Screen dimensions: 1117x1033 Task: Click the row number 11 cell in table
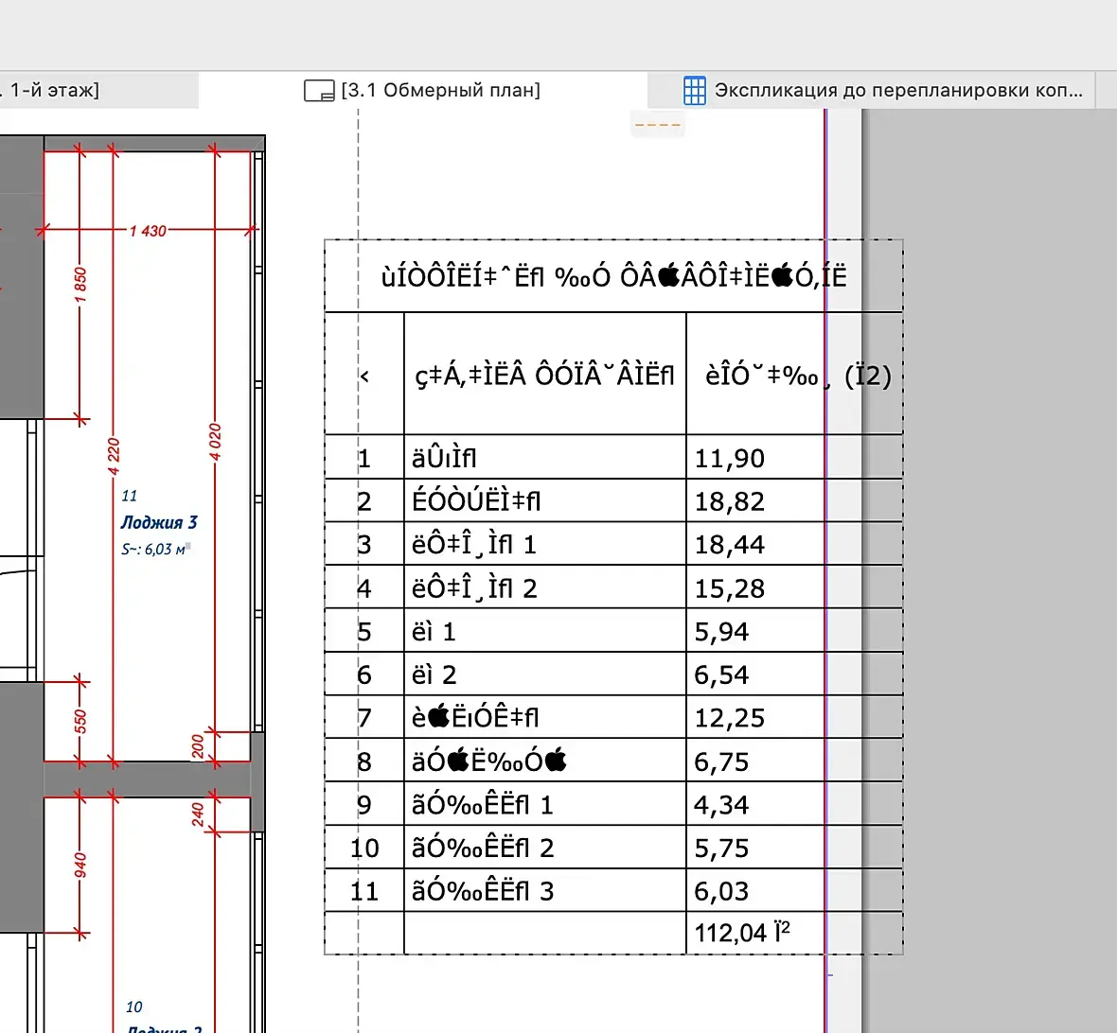coord(364,890)
